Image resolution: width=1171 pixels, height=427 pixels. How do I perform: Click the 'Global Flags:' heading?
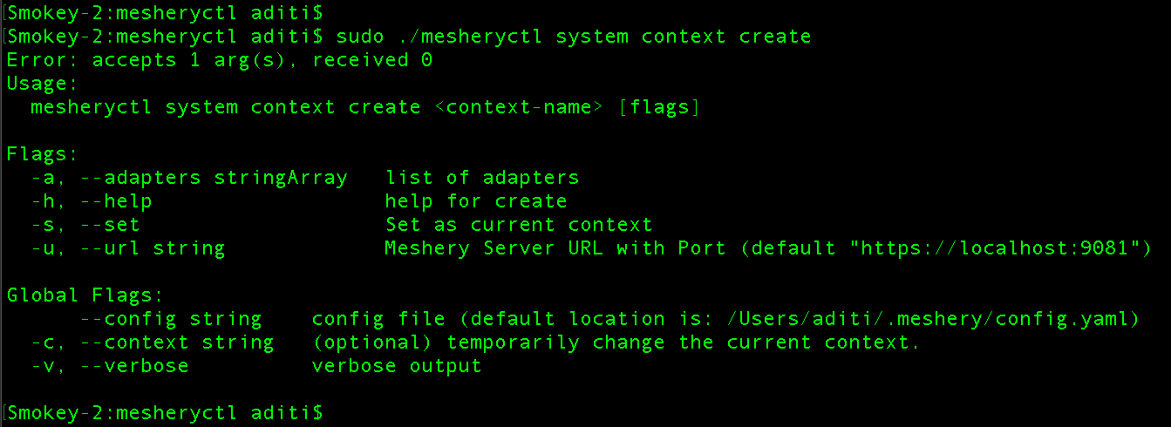85,295
